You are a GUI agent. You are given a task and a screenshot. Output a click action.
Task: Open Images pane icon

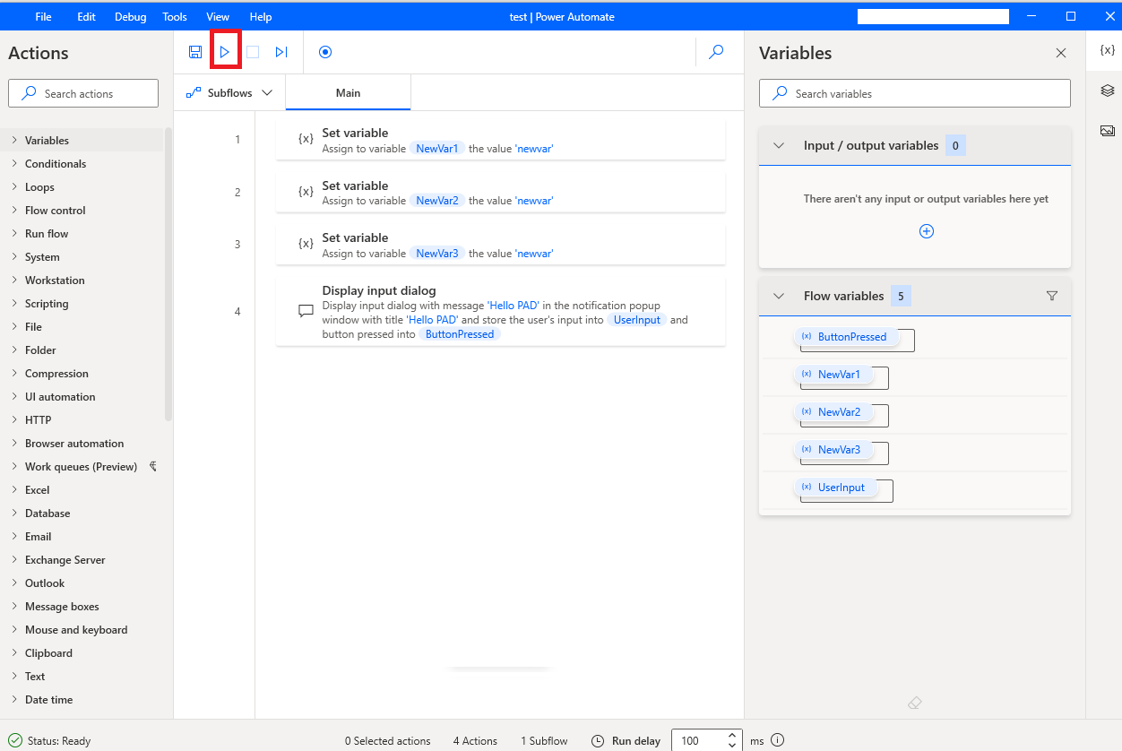coord(1108,131)
